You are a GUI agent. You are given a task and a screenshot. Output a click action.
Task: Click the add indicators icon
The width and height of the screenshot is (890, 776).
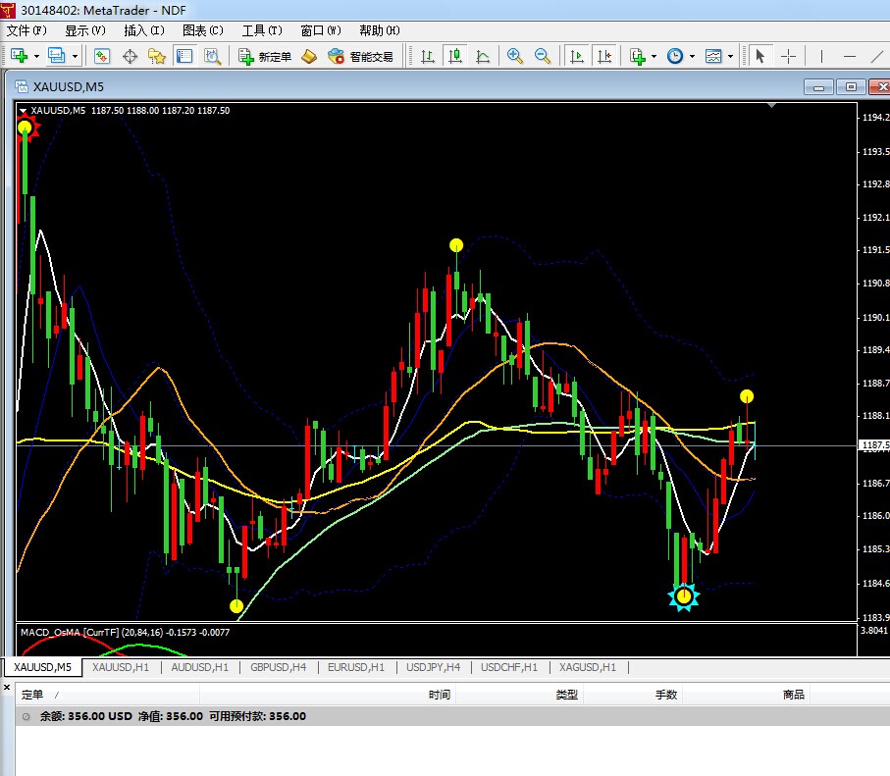pos(638,56)
